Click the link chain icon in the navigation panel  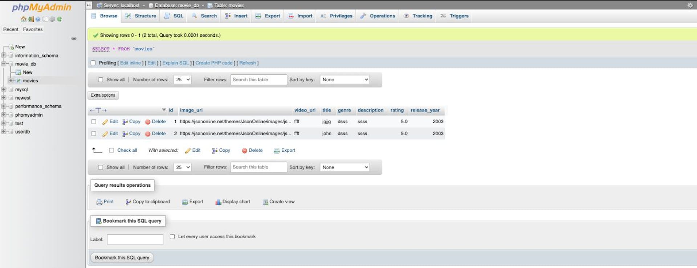tap(74, 38)
